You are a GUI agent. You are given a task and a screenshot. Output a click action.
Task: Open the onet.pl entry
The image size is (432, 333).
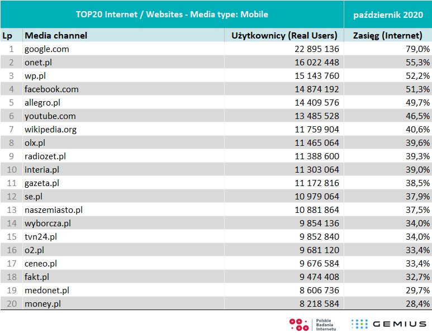pos(38,63)
